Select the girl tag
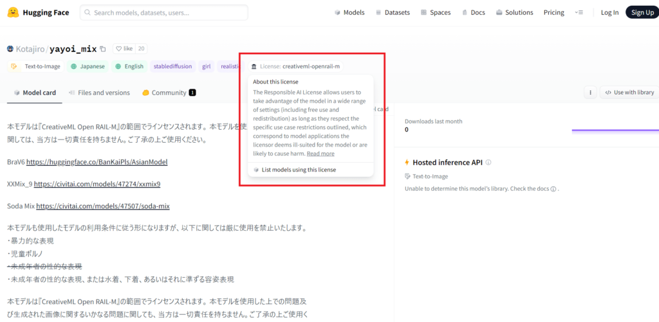 (207, 66)
